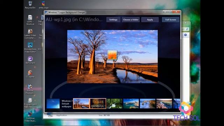Open Programs and Features shortcut icon

(30, 103)
